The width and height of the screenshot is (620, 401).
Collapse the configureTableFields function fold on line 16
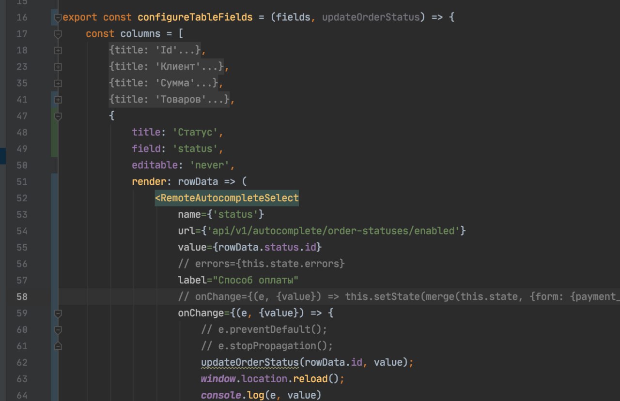[x=58, y=17]
